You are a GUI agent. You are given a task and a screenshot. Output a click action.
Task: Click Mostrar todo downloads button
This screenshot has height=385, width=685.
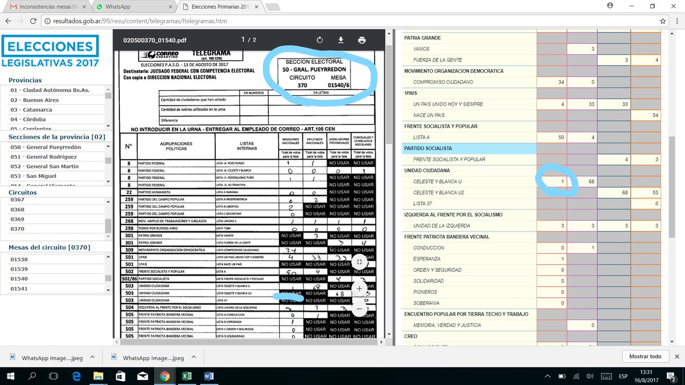click(x=645, y=356)
